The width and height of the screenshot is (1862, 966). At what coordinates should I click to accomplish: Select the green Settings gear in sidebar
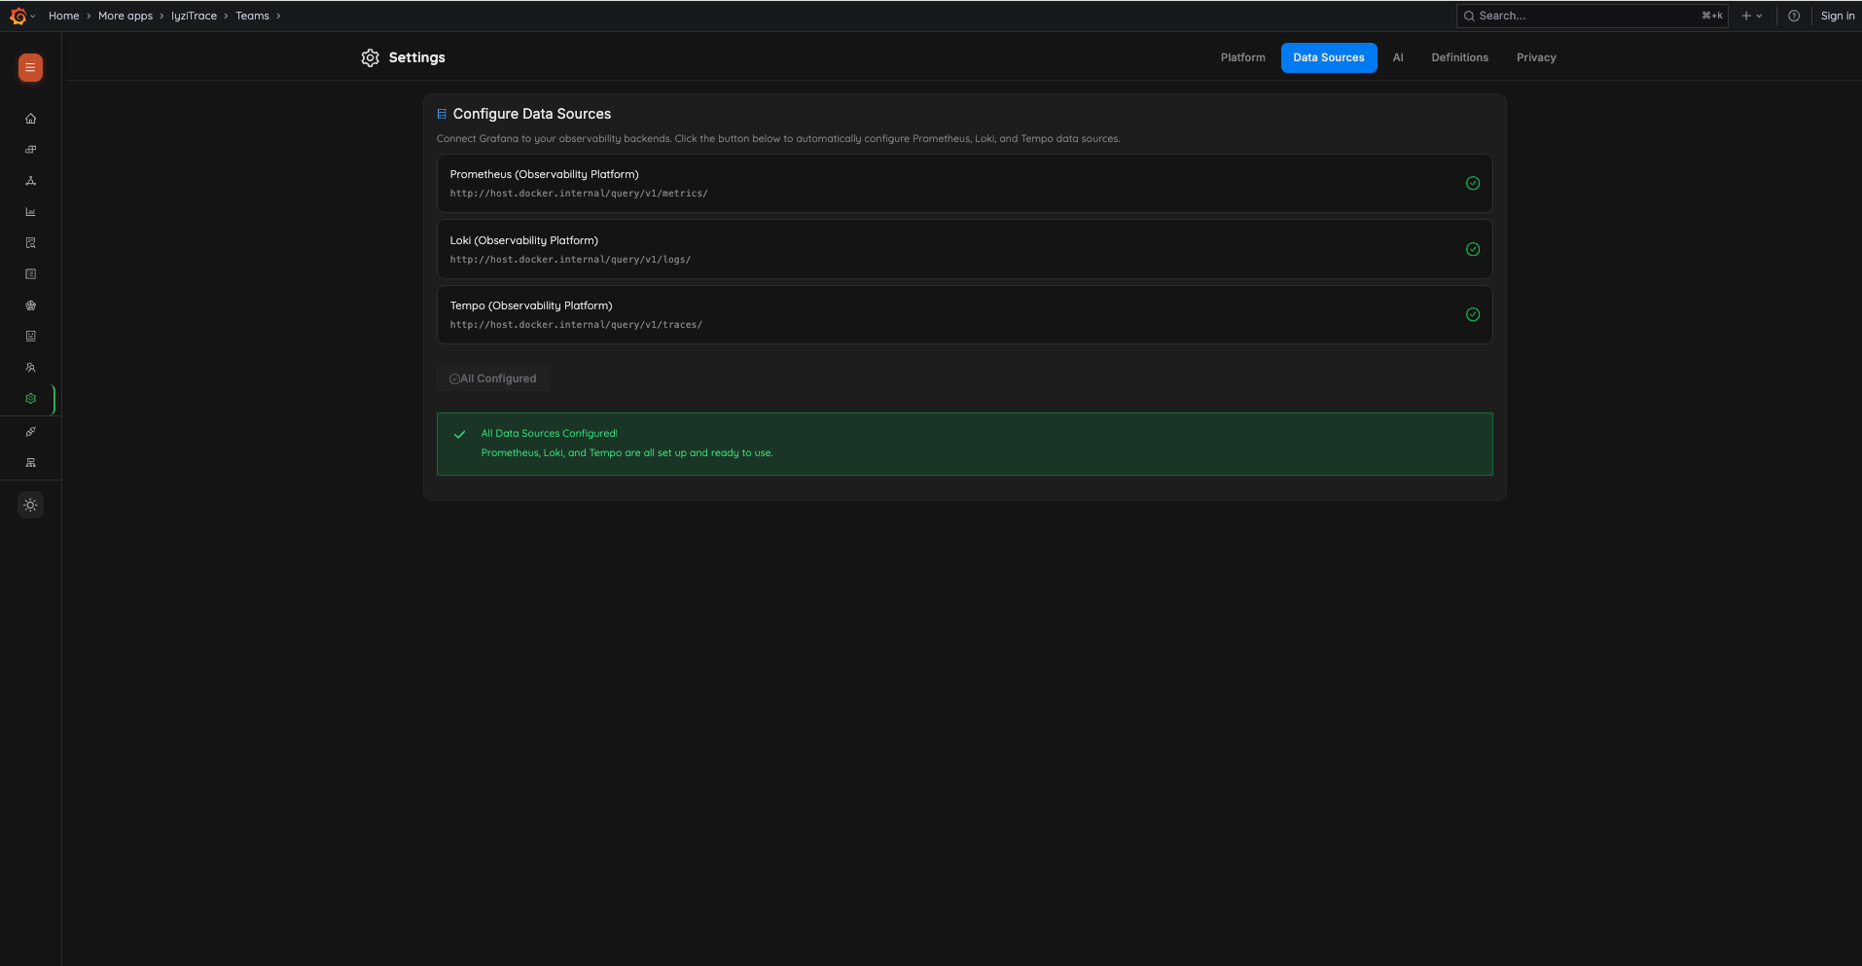point(30,398)
